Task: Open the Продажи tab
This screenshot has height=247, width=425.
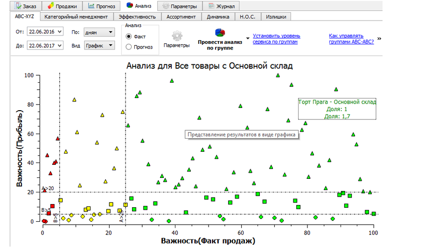Action: 62,6
